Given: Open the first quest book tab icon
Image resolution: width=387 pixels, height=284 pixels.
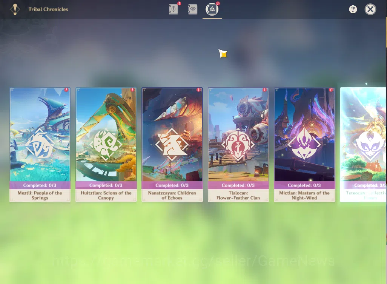Looking at the screenshot, I should [174, 9].
